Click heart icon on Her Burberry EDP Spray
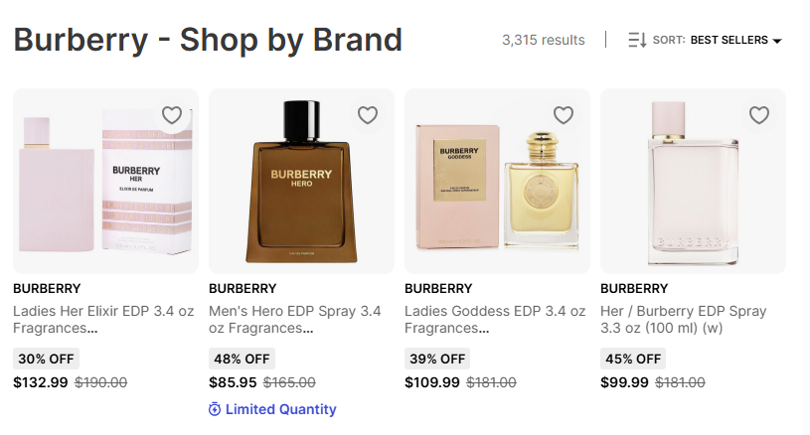 click(759, 115)
